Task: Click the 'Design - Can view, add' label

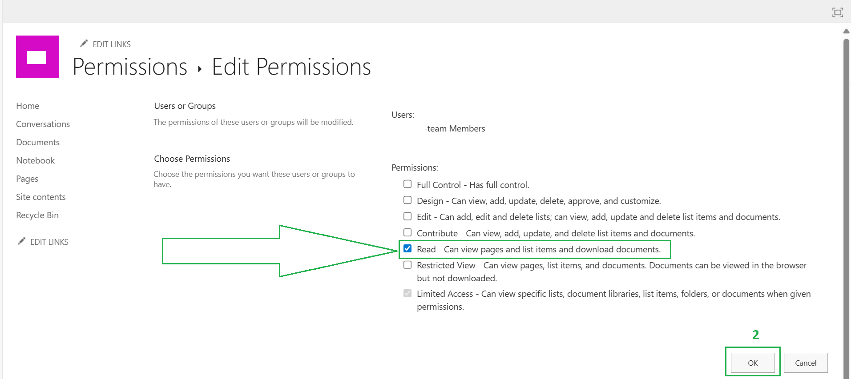Action: coord(539,201)
